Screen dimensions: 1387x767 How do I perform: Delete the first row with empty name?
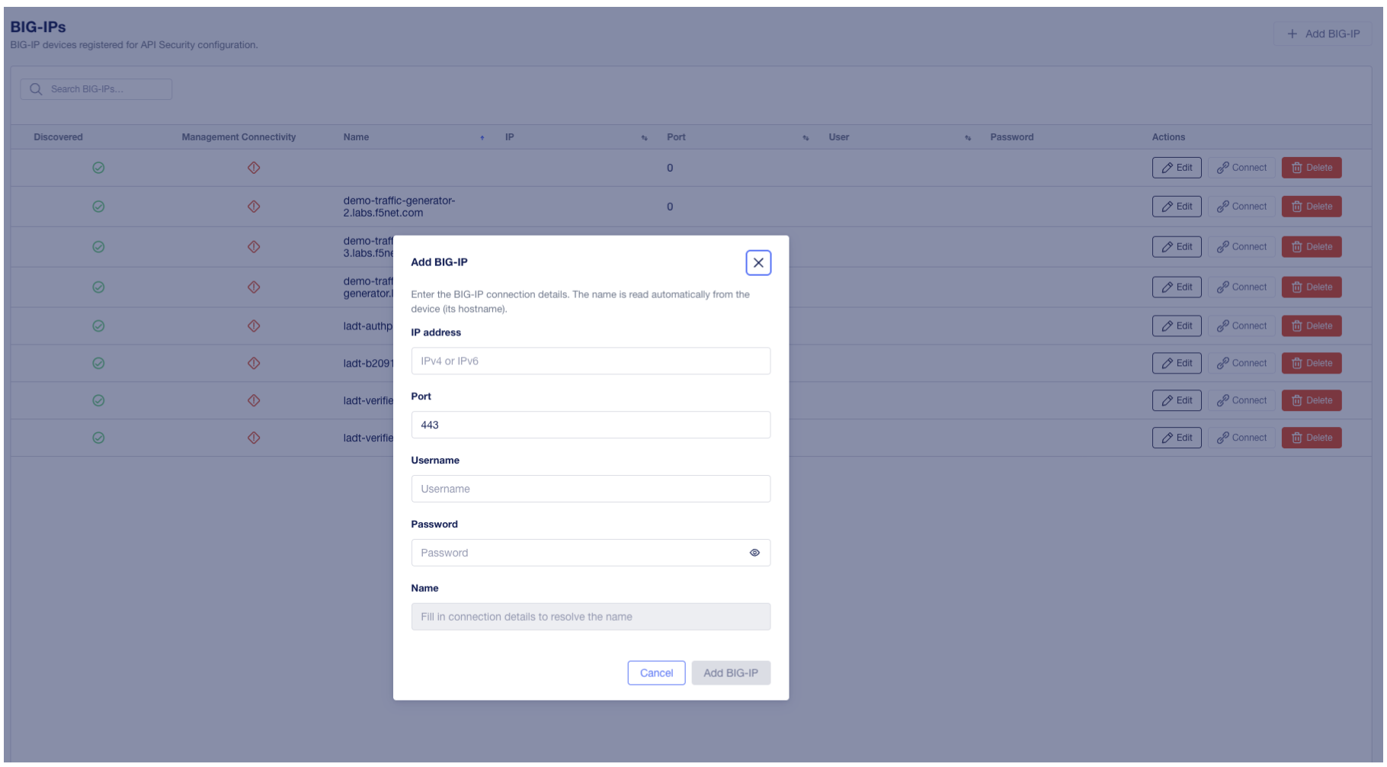tap(1311, 168)
